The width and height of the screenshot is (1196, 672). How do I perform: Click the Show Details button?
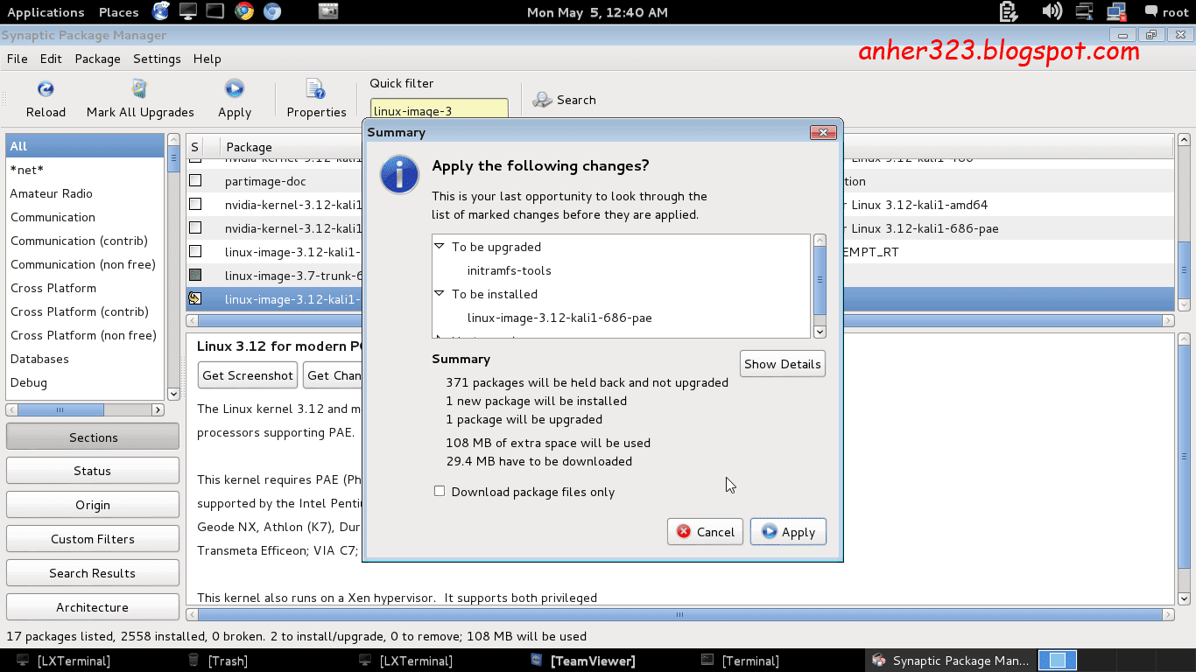[x=783, y=364]
